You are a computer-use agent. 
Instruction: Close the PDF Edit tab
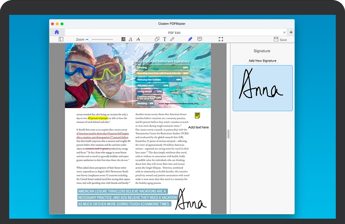click(284, 33)
